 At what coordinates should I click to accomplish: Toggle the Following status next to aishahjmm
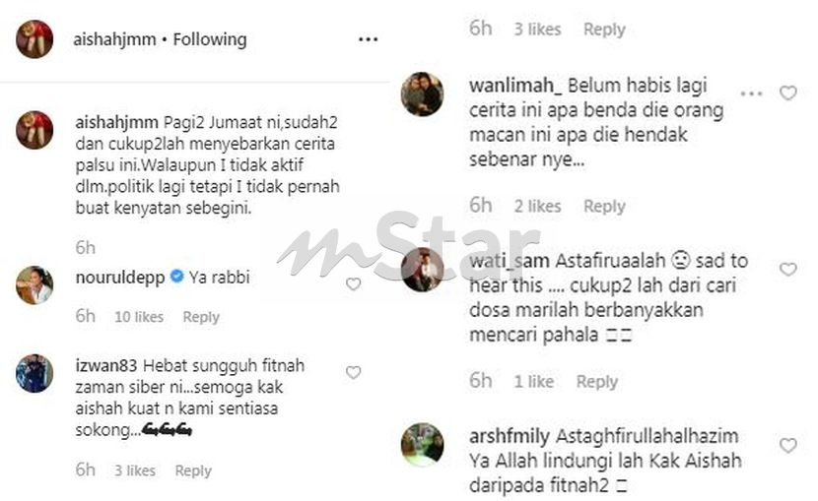[210, 39]
